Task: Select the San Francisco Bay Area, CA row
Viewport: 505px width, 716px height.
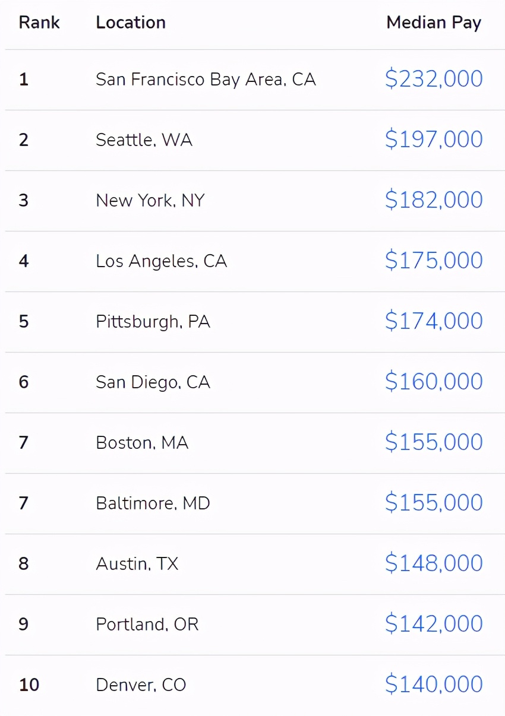Action: coord(252,80)
